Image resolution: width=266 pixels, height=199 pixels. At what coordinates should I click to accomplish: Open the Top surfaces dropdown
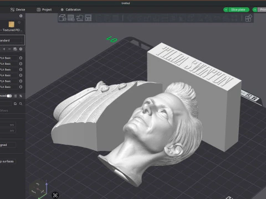8,161
